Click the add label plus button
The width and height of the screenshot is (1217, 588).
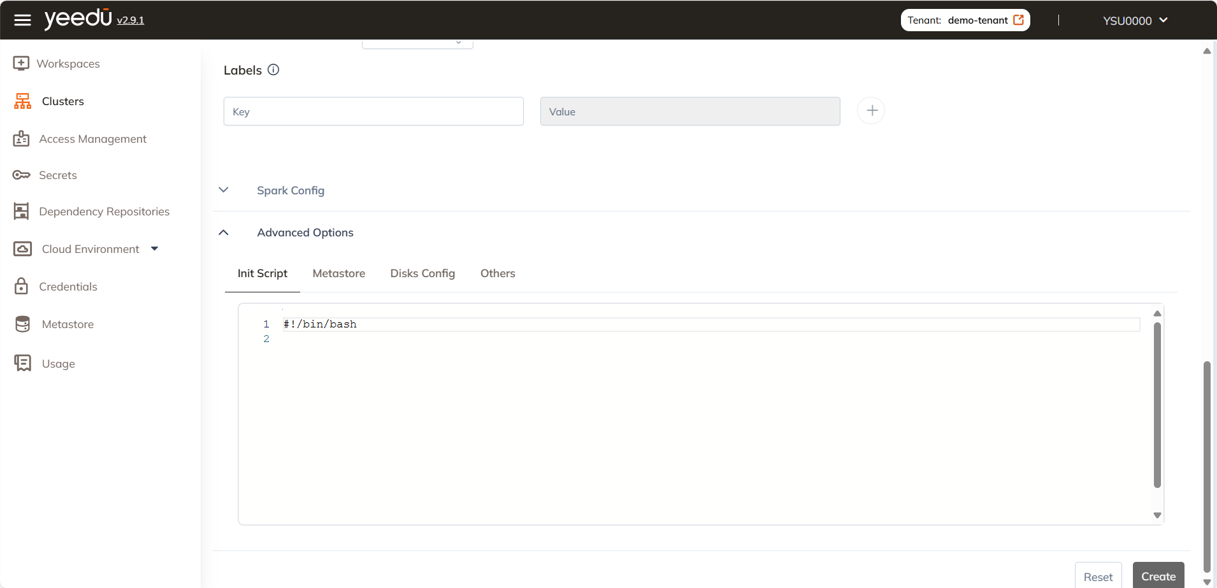pos(870,110)
